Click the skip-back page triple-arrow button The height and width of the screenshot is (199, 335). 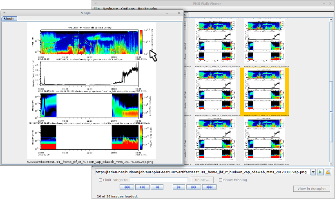[x=141, y=187]
